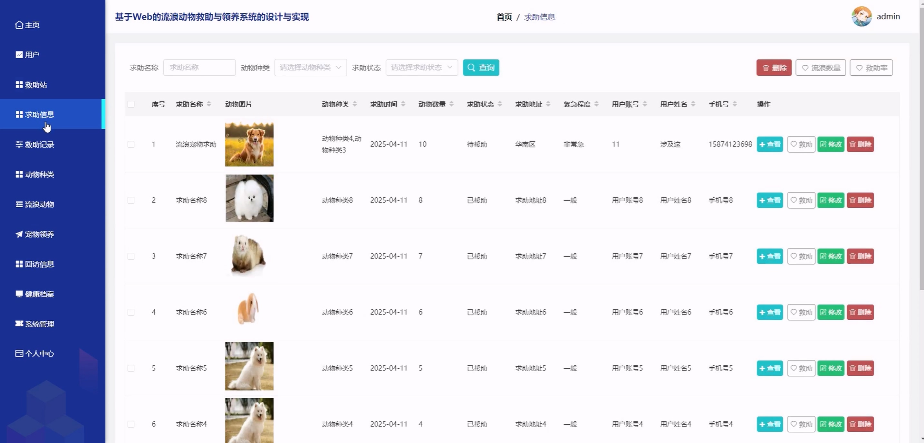Sort by 紧急程度 column sort arrows
This screenshot has width=924, height=443.
pyautogui.click(x=596, y=104)
